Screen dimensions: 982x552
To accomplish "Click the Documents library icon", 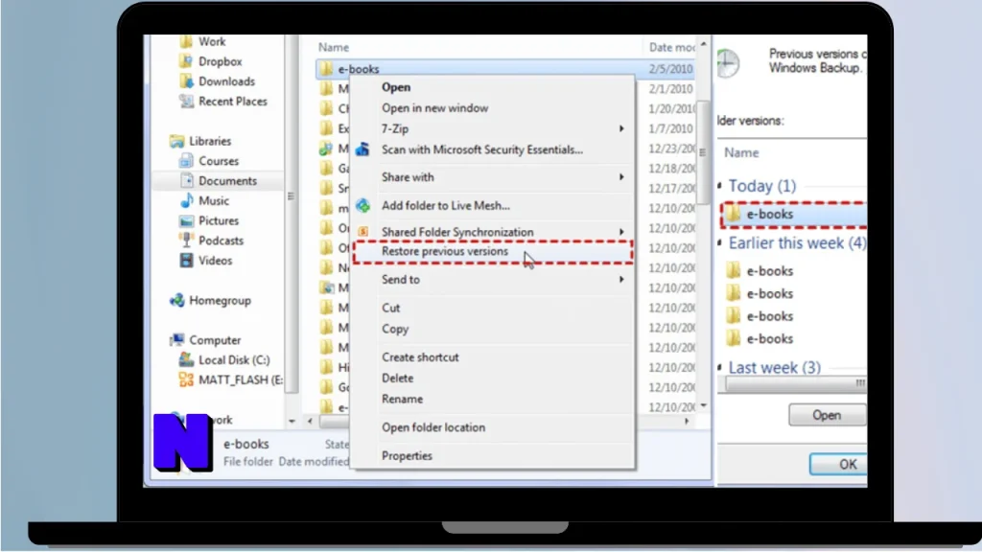I will (186, 181).
